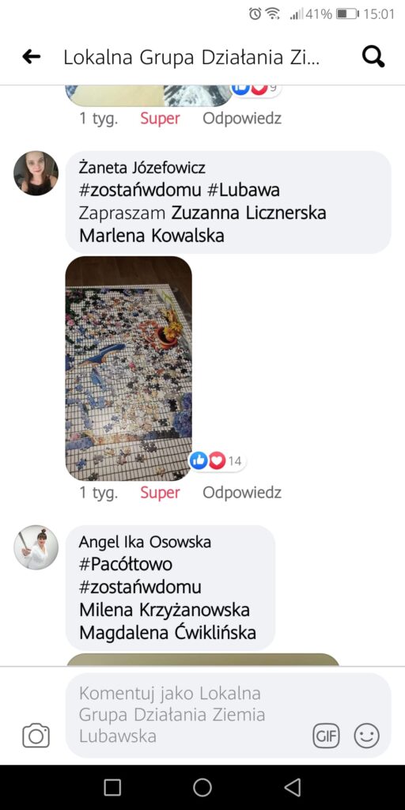This screenshot has width=405, height=810.
Task: Reply to Żaneta Józefowicz's comment
Action: (x=242, y=493)
